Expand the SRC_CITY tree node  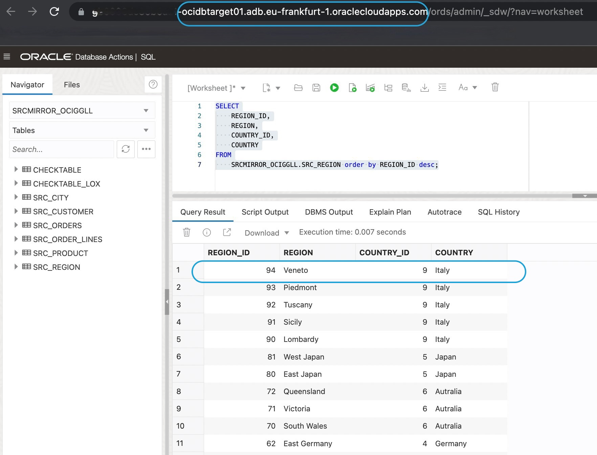(16, 197)
